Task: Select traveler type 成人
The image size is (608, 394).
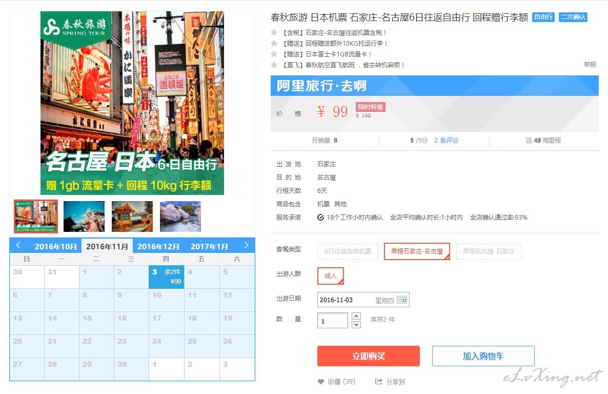Action: pos(330,275)
